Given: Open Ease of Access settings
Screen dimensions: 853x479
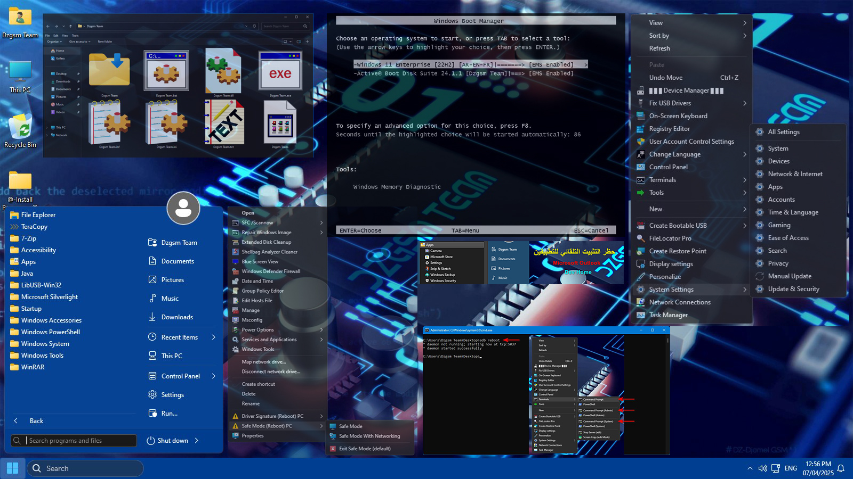Looking at the screenshot, I should (x=799, y=238).
